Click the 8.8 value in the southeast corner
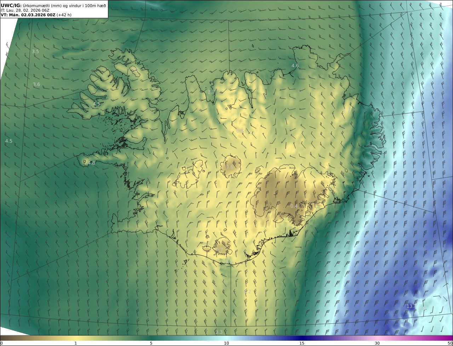 pos(423,308)
